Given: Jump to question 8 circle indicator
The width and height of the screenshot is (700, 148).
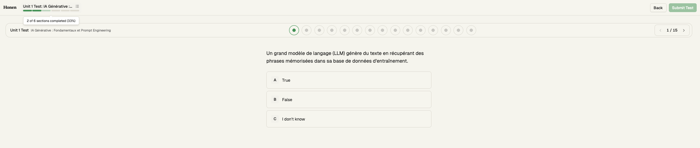Looking at the screenshot, I should (x=382, y=30).
